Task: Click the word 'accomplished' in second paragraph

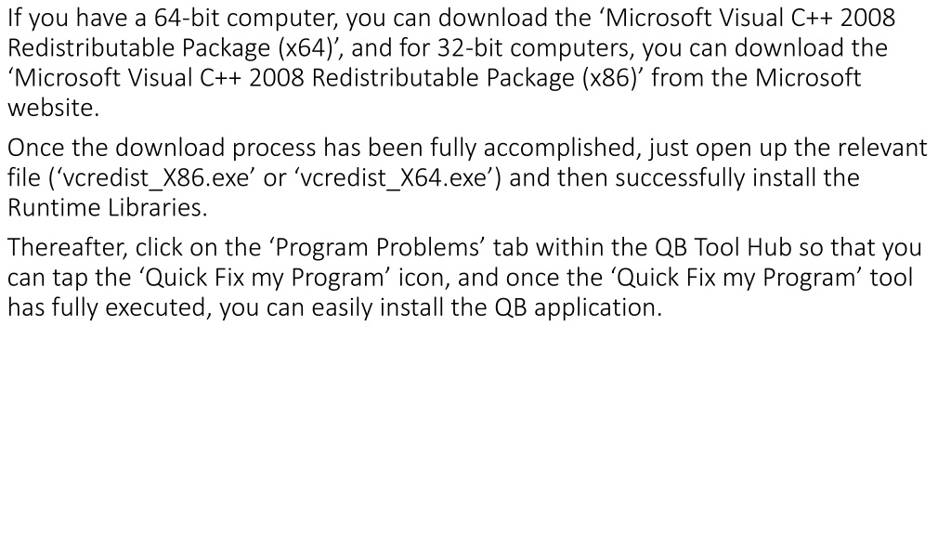Action: 562,148
